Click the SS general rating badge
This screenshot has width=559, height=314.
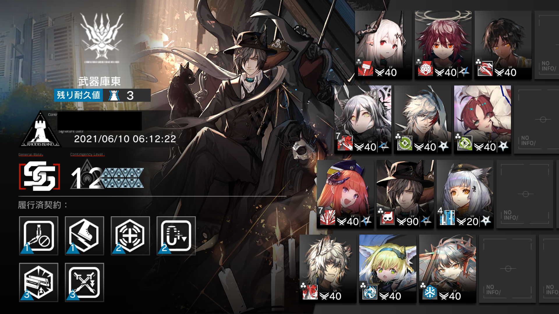[x=39, y=176]
